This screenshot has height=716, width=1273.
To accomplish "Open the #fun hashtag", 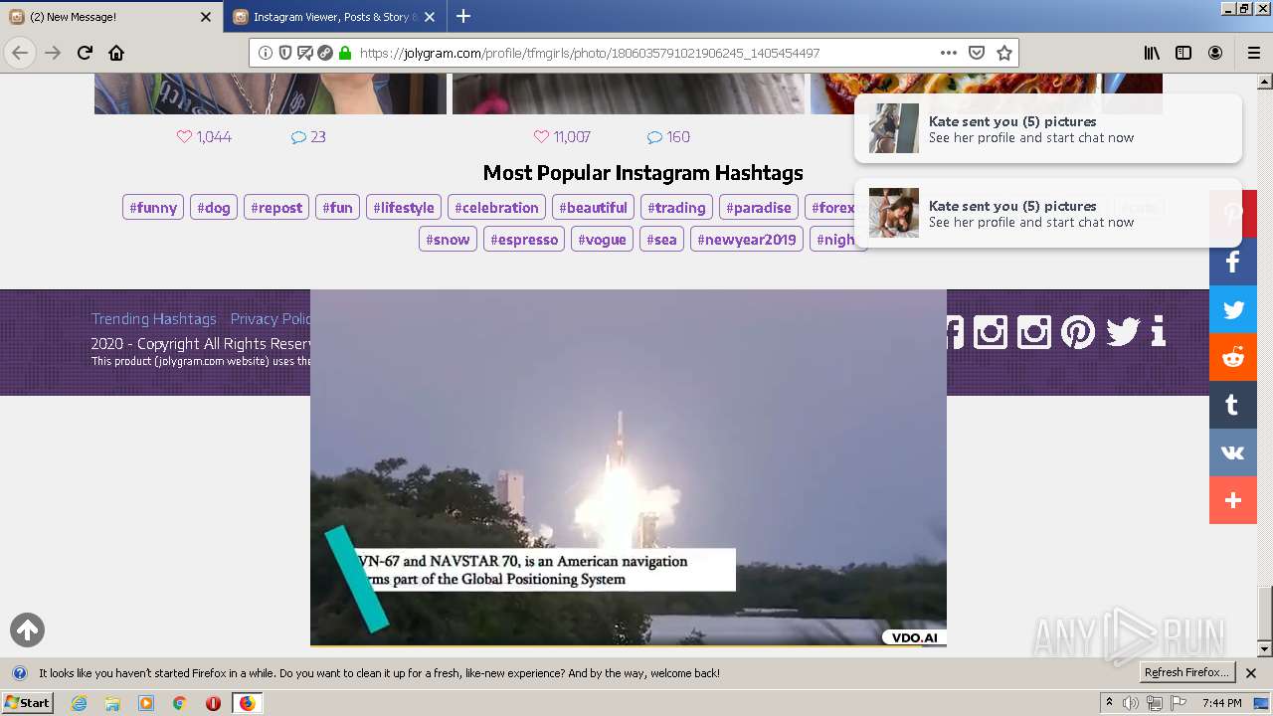I will point(337,208).
